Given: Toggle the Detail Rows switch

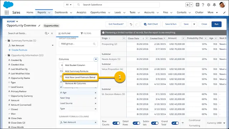Looking at the screenshot, I should (x=136, y=123).
